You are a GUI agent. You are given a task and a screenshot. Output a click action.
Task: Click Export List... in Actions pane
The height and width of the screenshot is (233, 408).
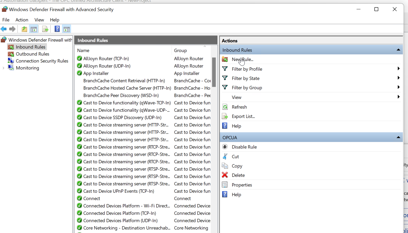243,116
